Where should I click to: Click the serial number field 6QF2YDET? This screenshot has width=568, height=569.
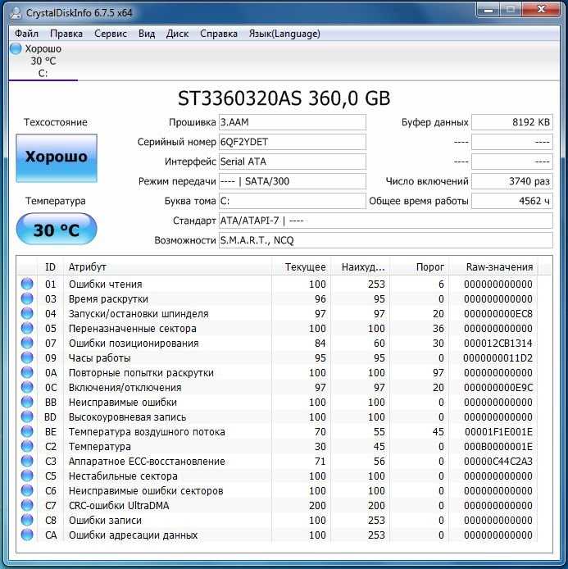pyautogui.click(x=293, y=142)
